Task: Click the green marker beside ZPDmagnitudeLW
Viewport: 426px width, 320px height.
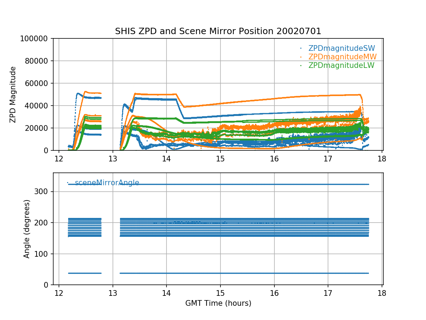Action: (301, 65)
